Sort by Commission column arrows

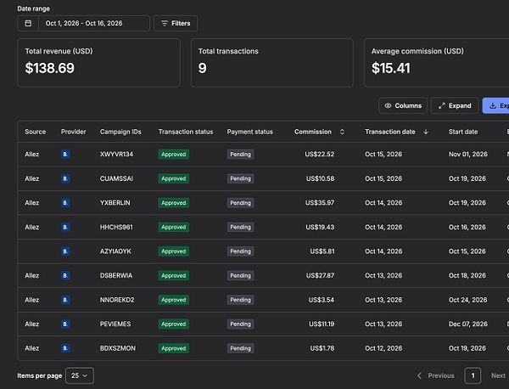tap(342, 132)
